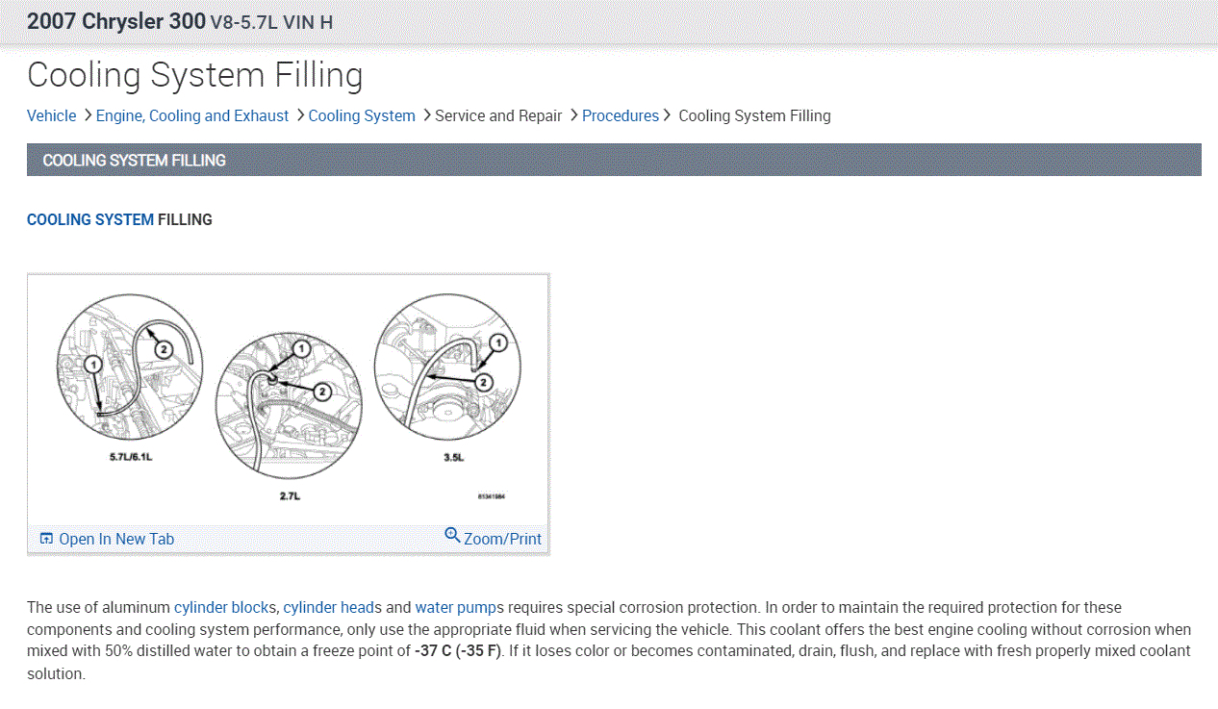The width and height of the screenshot is (1218, 709).
Task: Click the Zoom/Print link
Action: tap(502, 539)
